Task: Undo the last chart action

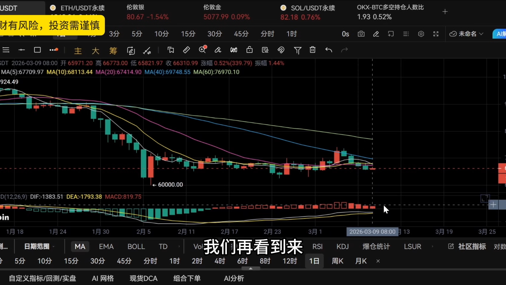Action: pyautogui.click(x=329, y=50)
